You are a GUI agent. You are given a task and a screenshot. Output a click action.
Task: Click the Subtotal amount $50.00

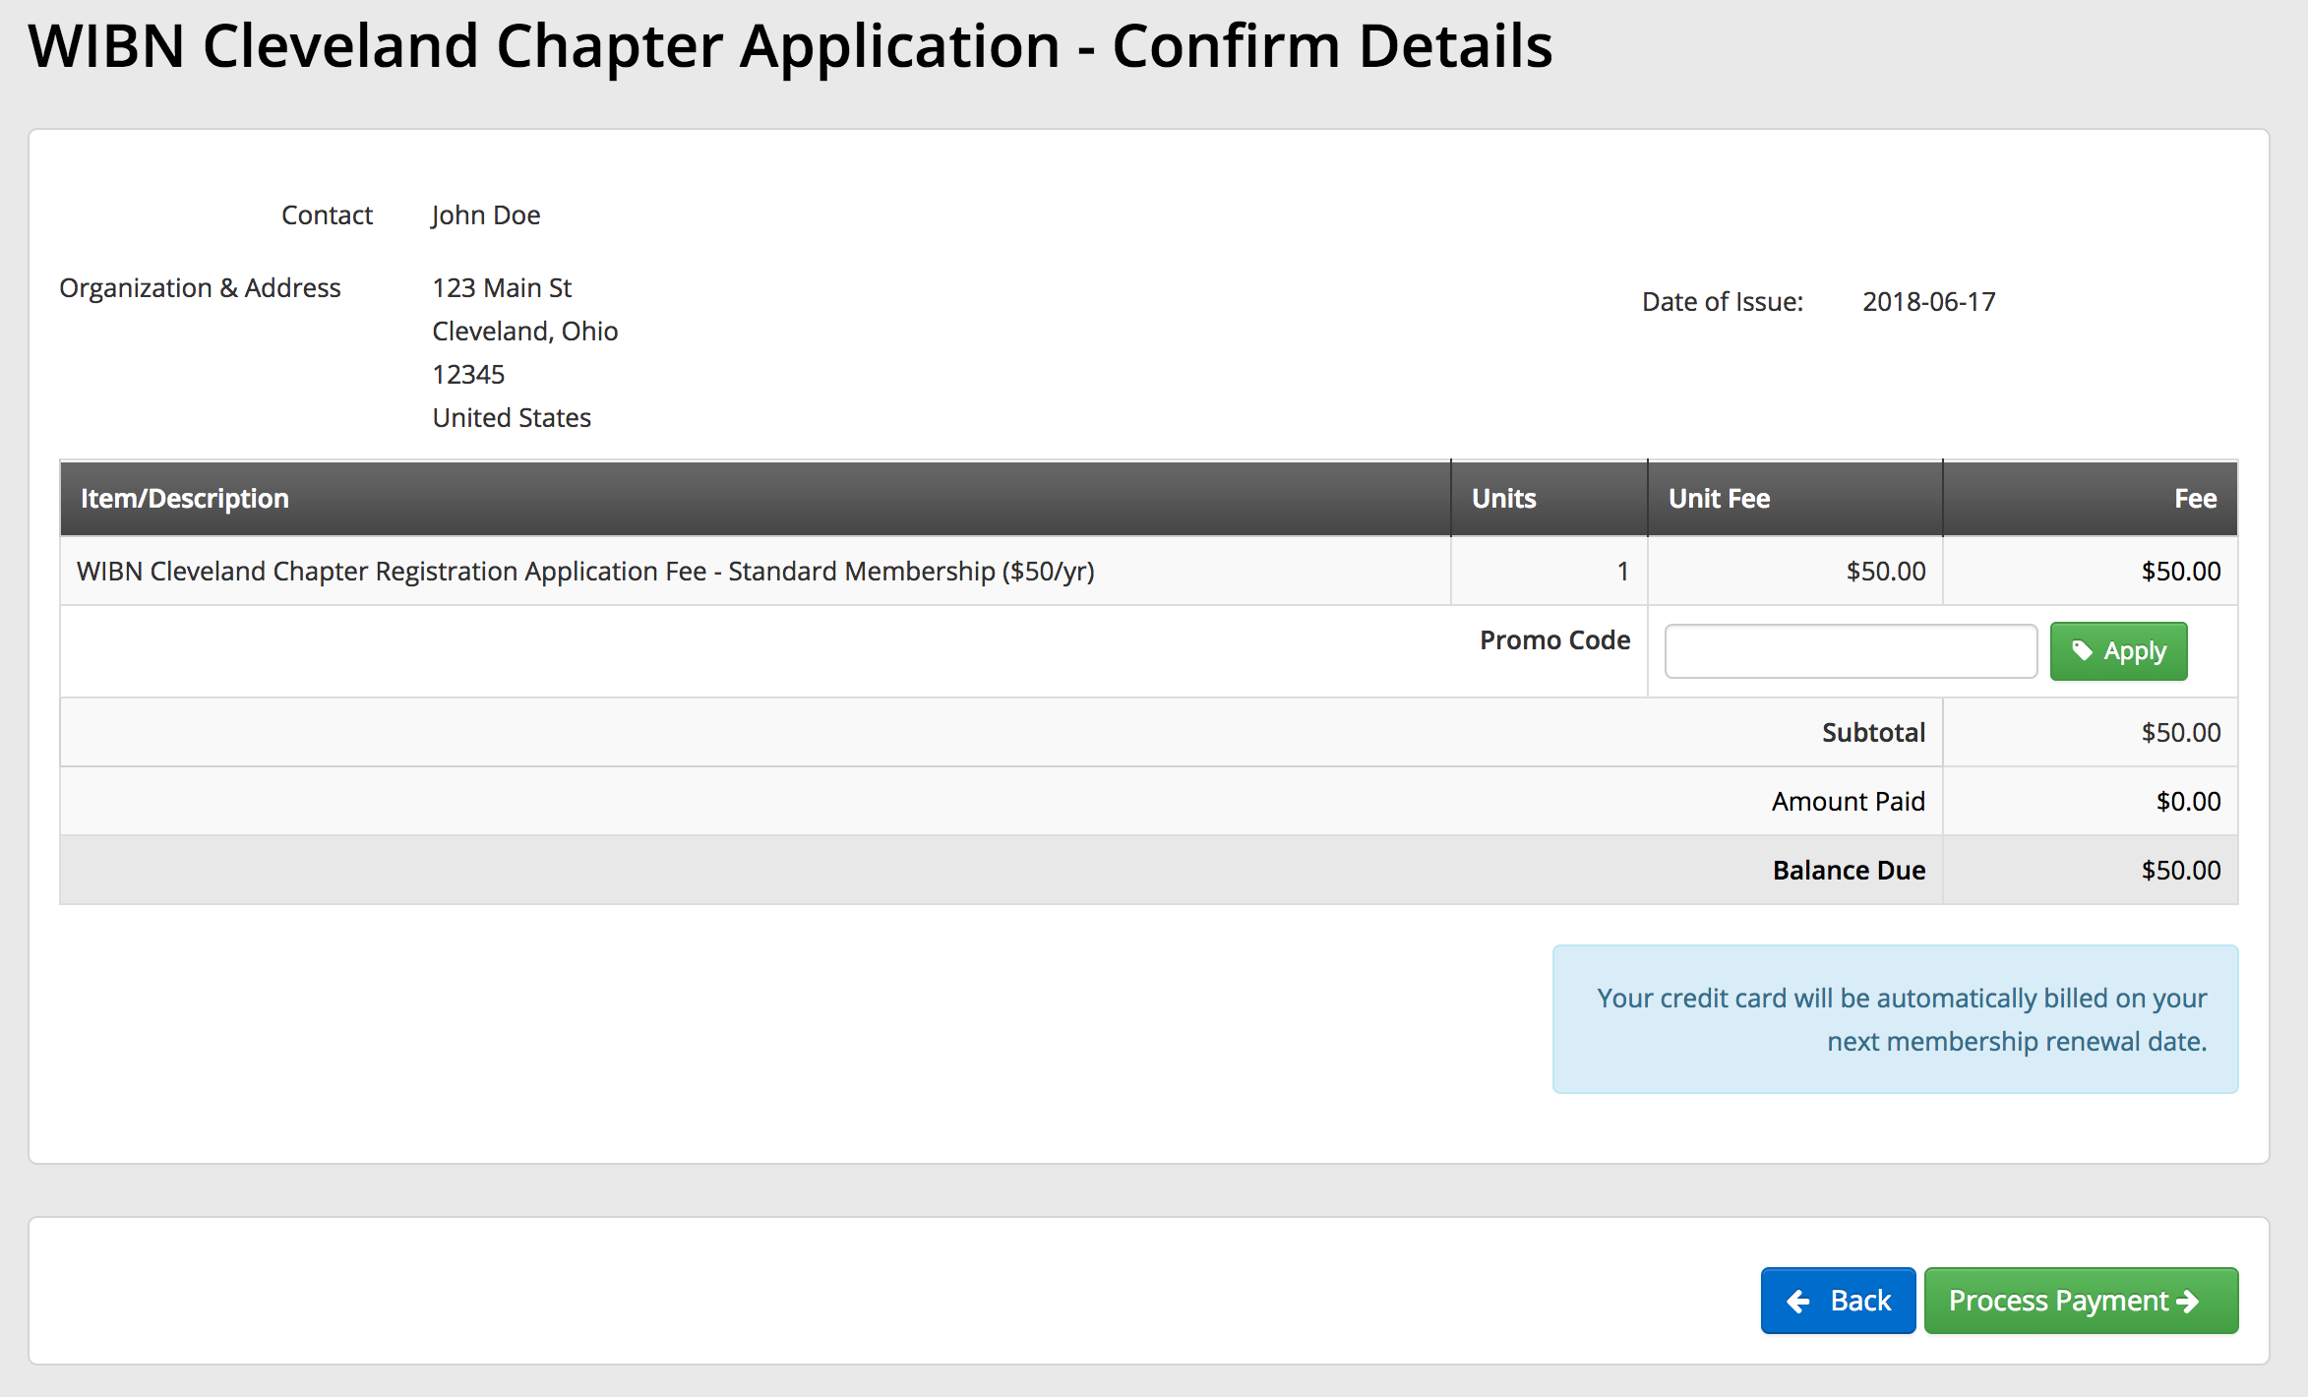pyautogui.click(x=2181, y=732)
